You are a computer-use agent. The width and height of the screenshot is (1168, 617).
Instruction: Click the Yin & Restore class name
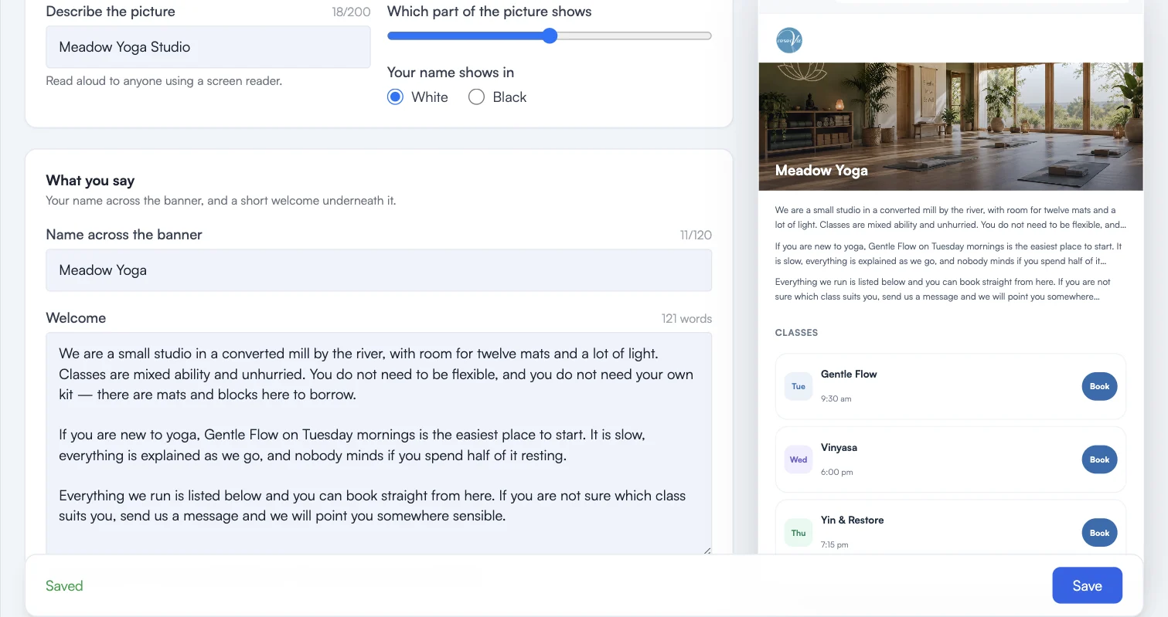click(x=852, y=520)
